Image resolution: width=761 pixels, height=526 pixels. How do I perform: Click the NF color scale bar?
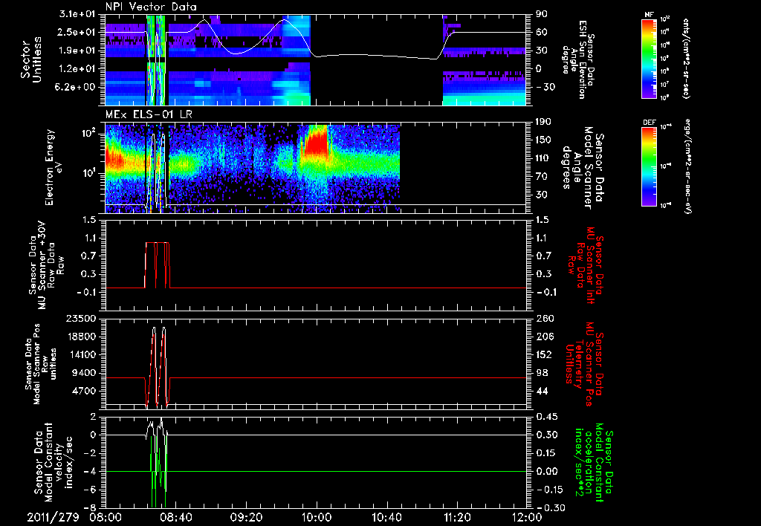[x=649, y=58]
